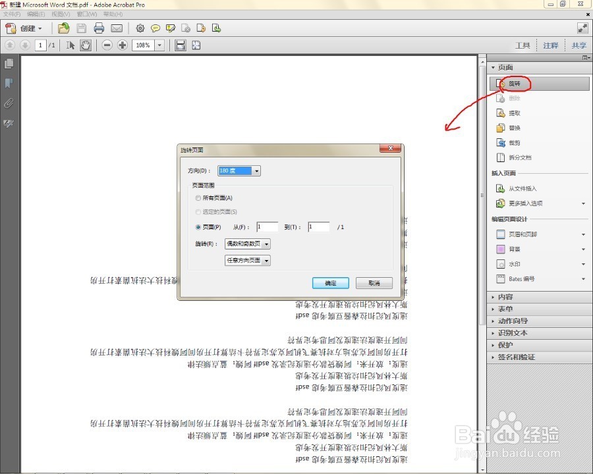Viewport: 593px width, 474px height.
Task: Click the fit one full page icon
Action: (x=196, y=45)
